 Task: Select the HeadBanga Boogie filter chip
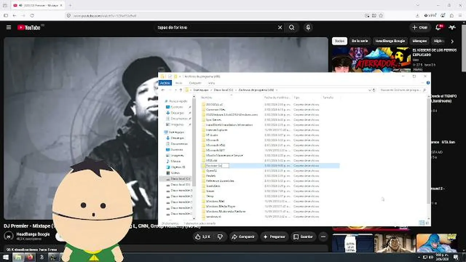[390, 41]
